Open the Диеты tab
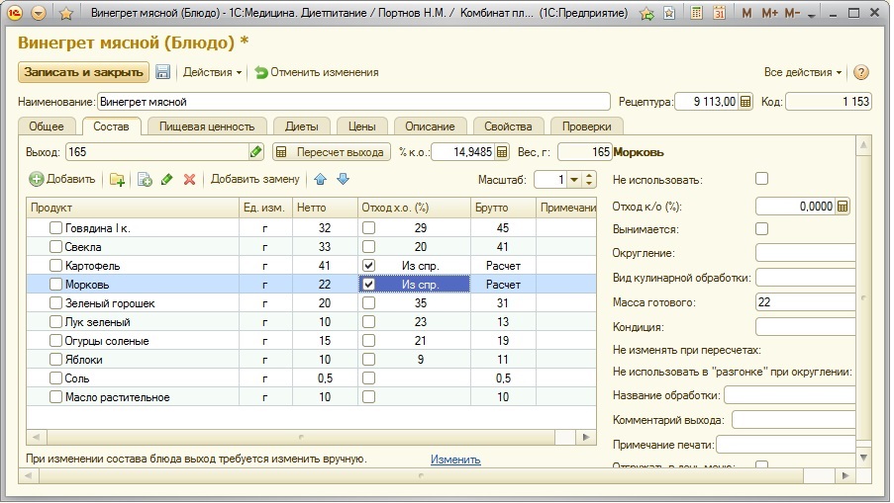The image size is (894, 503). pyautogui.click(x=301, y=126)
